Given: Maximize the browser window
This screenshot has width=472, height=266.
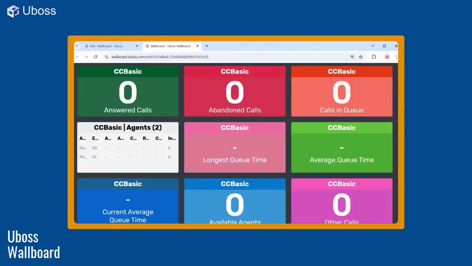Looking at the screenshot, I should coord(384,46).
